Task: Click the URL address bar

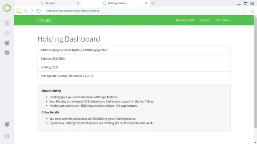Action: click(145, 11)
